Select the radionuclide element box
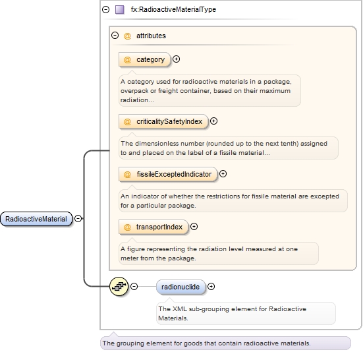363x352 pixels. coord(181,287)
